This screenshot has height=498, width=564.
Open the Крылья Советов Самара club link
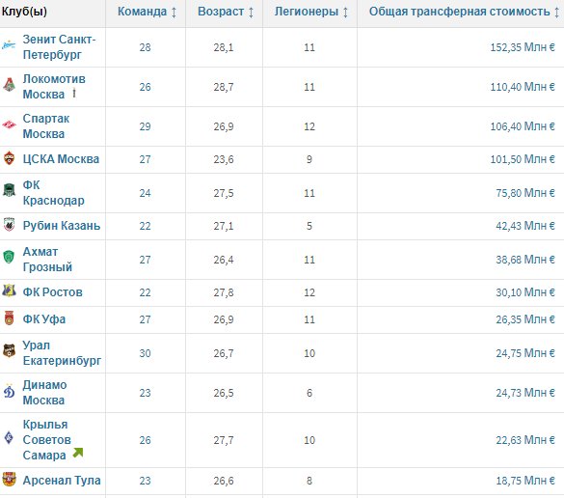47,440
